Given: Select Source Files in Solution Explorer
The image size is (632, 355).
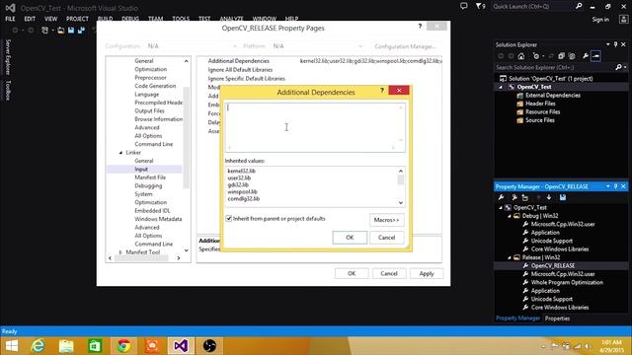Looking at the screenshot, I should click(x=540, y=120).
